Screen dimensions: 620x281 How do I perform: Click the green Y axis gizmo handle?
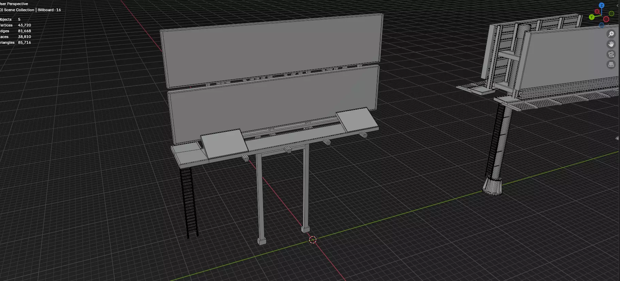[592, 17]
